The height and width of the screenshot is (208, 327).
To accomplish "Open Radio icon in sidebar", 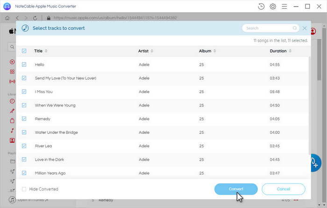I will pos(12,82).
